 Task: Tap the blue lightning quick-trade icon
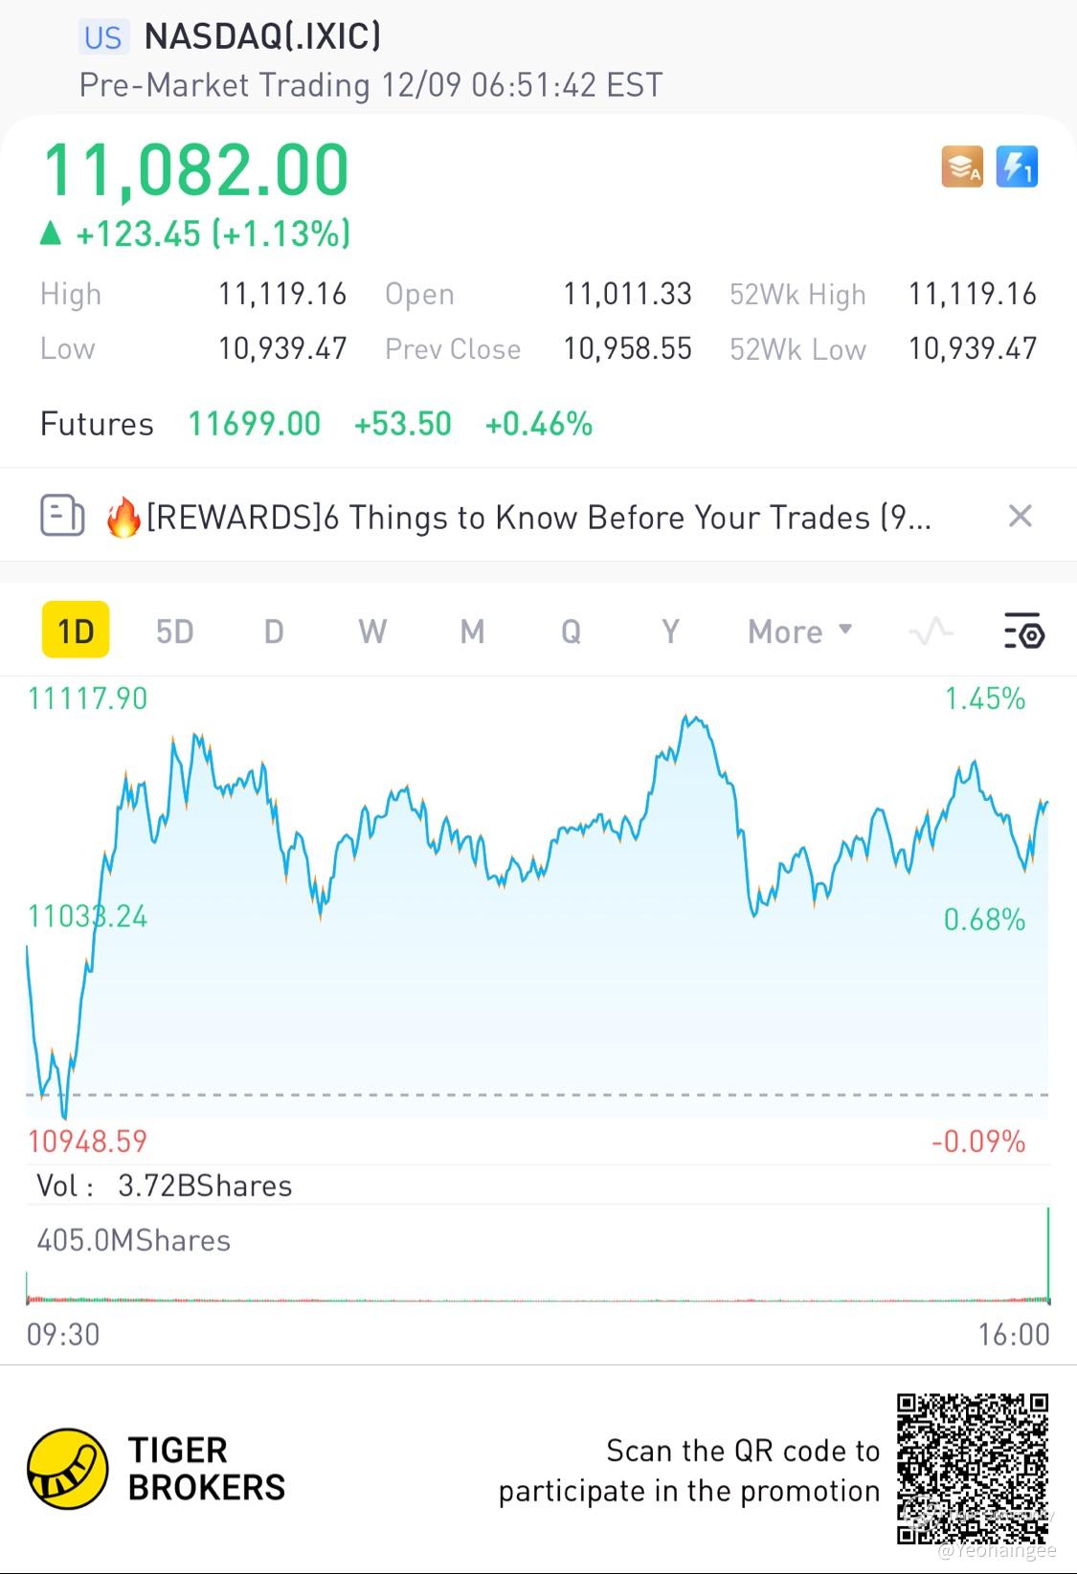tap(1017, 167)
